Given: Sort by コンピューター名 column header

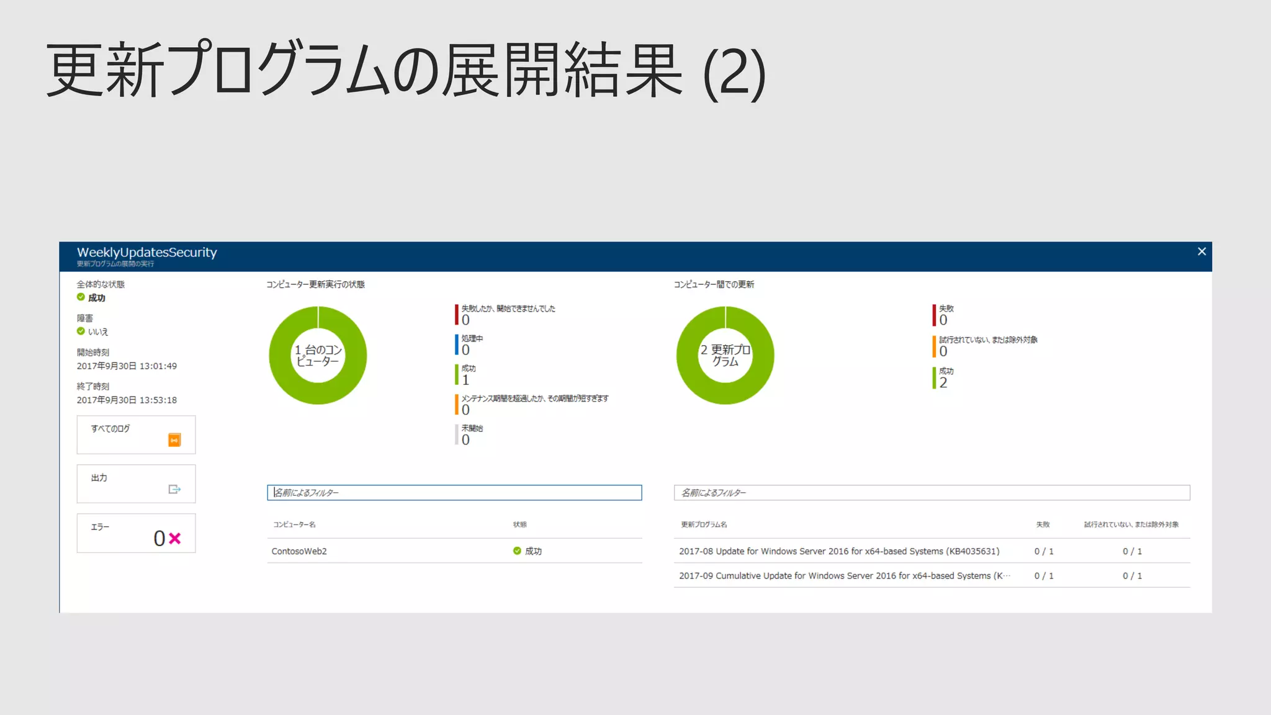Looking at the screenshot, I should point(295,524).
